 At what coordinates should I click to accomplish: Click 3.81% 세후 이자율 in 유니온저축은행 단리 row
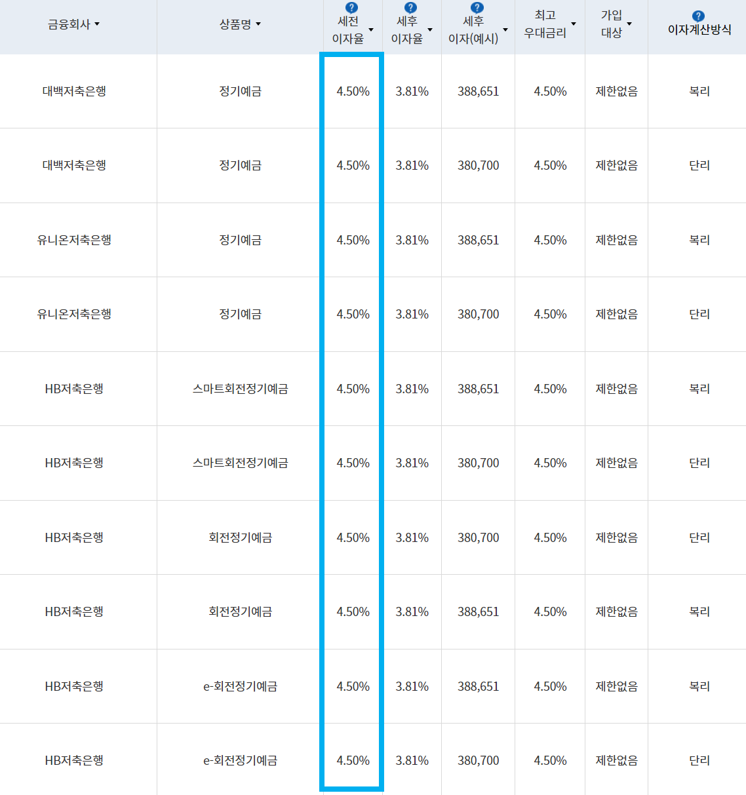pos(412,314)
